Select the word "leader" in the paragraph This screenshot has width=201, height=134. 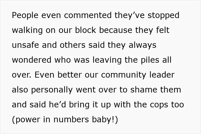[162, 75]
